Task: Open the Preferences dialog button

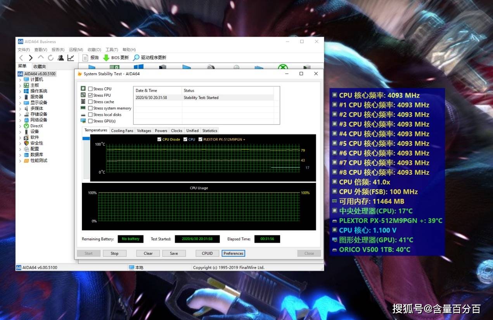Action: pyautogui.click(x=234, y=253)
